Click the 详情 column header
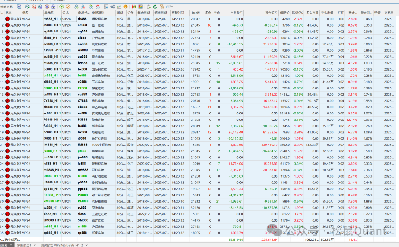Screen dimensions: 399x247 (377, 13)
